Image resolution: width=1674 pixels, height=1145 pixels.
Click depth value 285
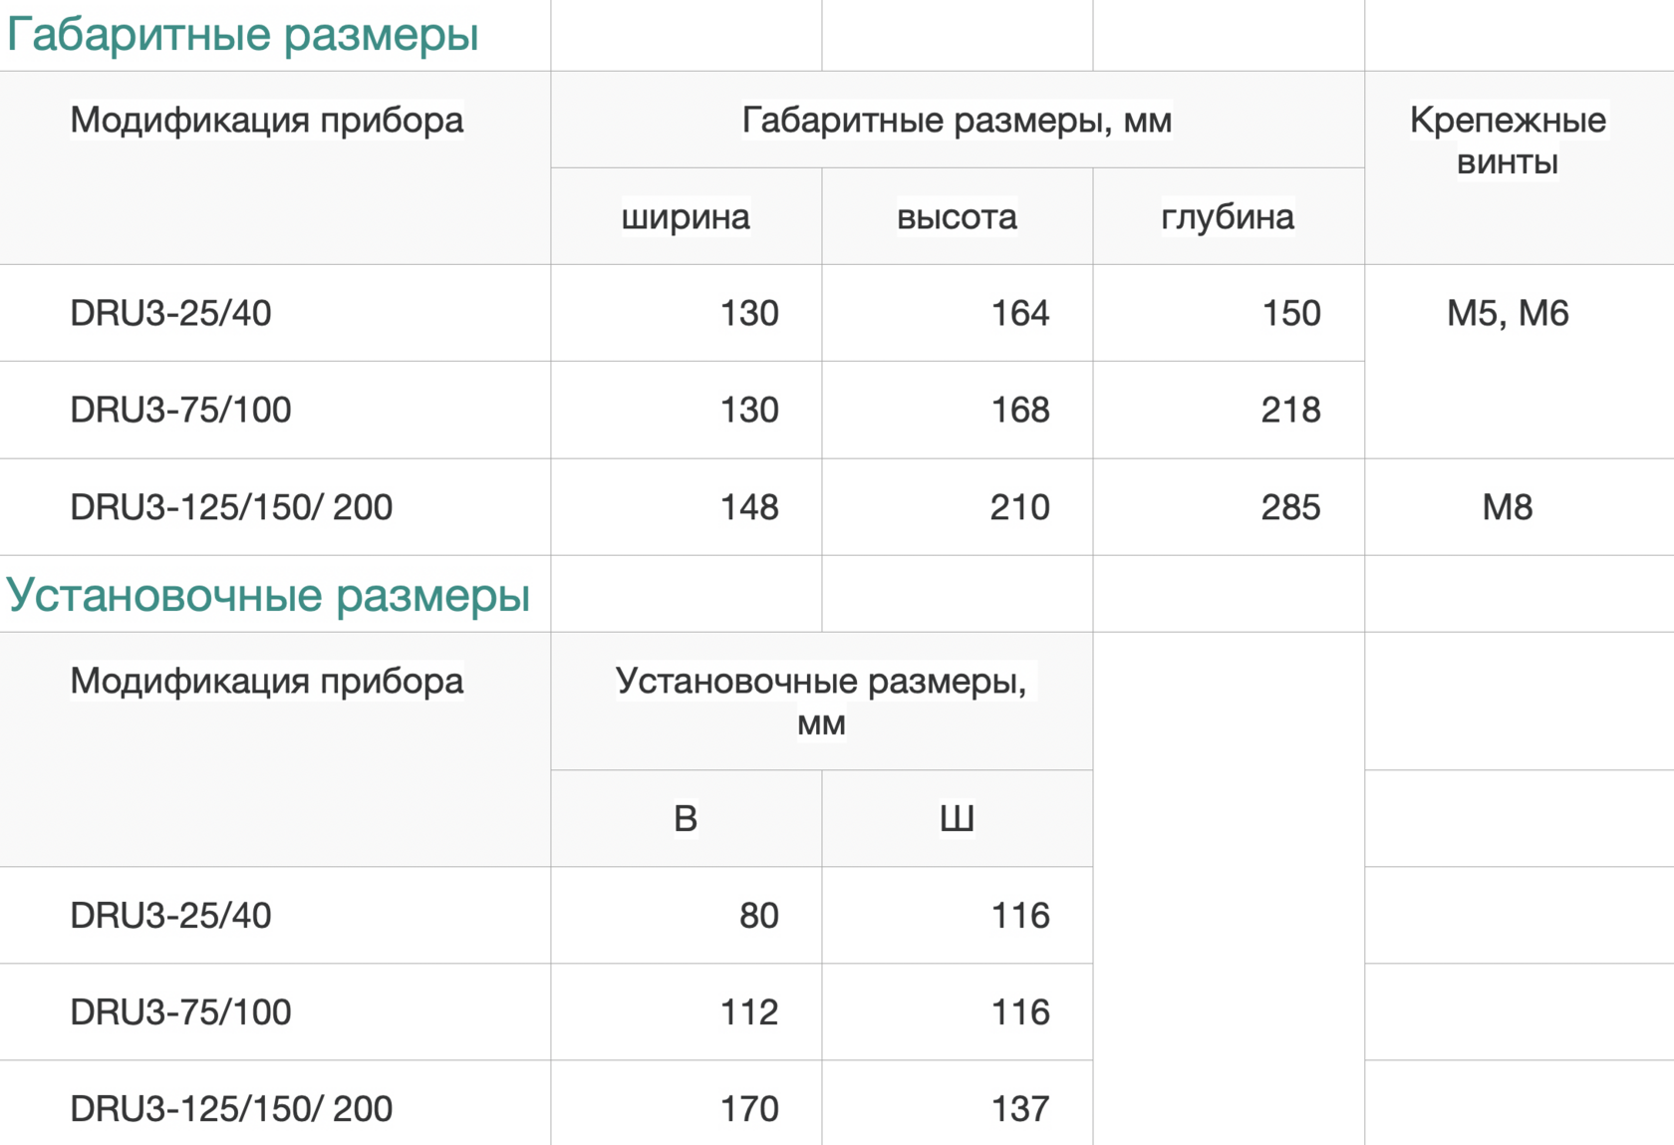click(1290, 507)
